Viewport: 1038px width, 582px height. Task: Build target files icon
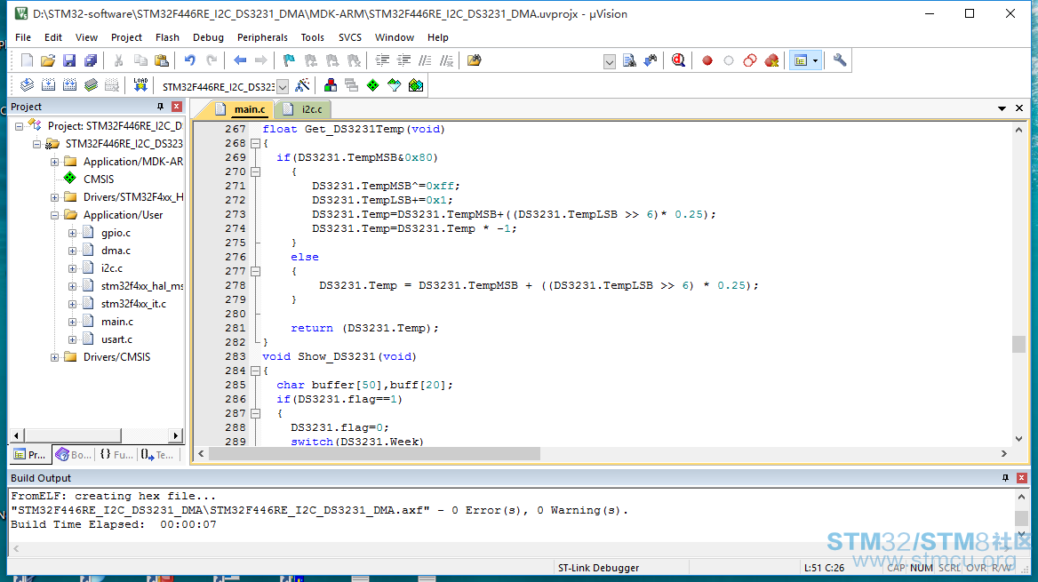click(x=48, y=84)
